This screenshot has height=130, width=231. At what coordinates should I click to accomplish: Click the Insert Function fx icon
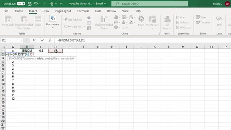point(50,40)
